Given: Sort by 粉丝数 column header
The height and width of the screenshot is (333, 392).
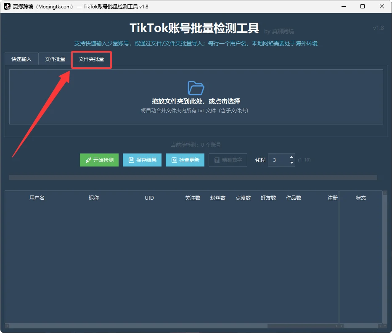Looking at the screenshot, I should coord(218,198).
